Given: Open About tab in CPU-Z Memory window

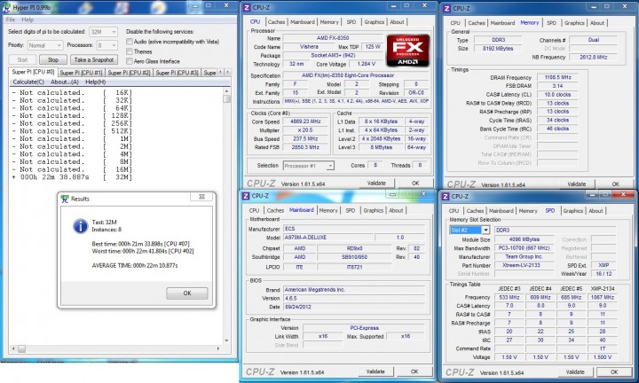Looking at the screenshot, I should pyautogui.click(x=597, y=23).
